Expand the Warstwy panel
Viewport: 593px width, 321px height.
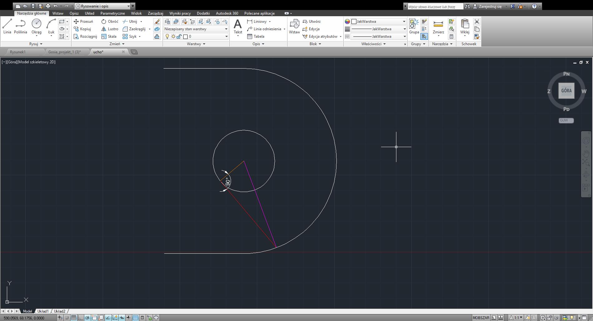(196, 44)
